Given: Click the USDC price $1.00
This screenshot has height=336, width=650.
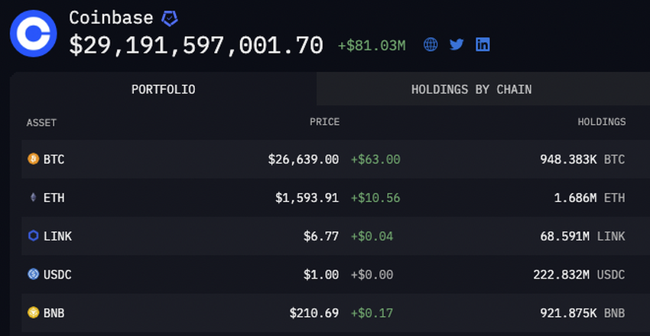Looking at the screenshot, I should pos(321,275).
